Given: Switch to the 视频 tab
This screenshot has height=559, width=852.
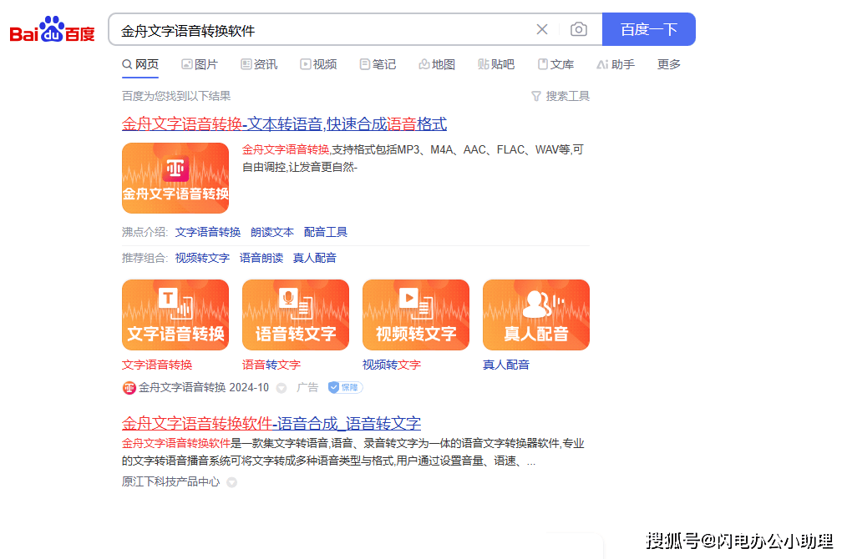Looking at the screenshot, I should click(318, 64).
